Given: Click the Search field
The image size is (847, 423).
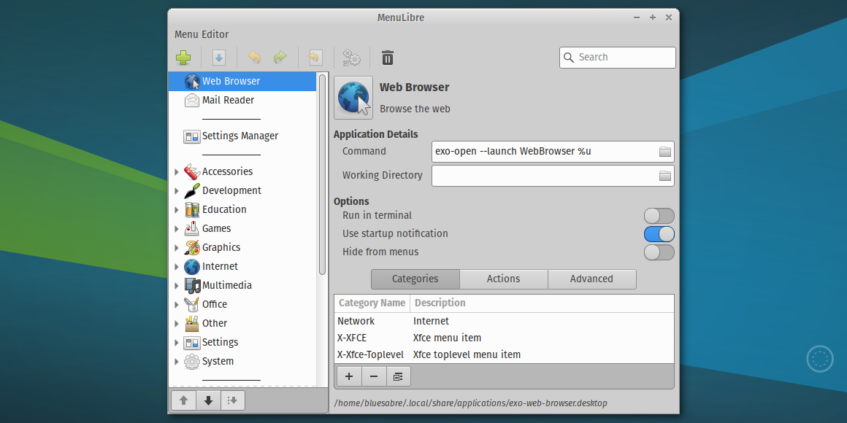Looking at the screenshot, I should tap(617, 57).
